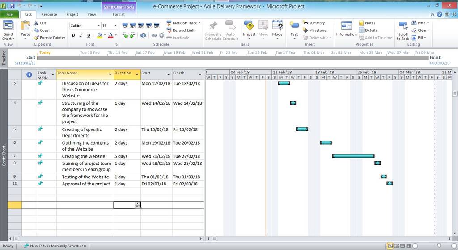Open the File tab
The width and height of the screenshot is (458, 250).
[9, 14]
